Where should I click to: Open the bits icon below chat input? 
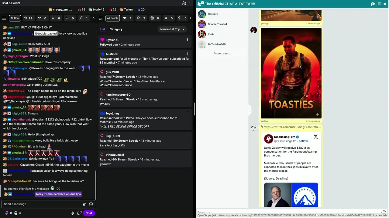click(x=7, y=213)
